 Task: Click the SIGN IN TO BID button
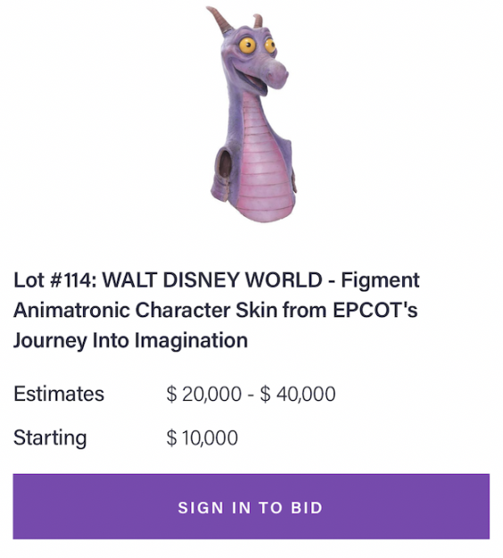(251, 506)
